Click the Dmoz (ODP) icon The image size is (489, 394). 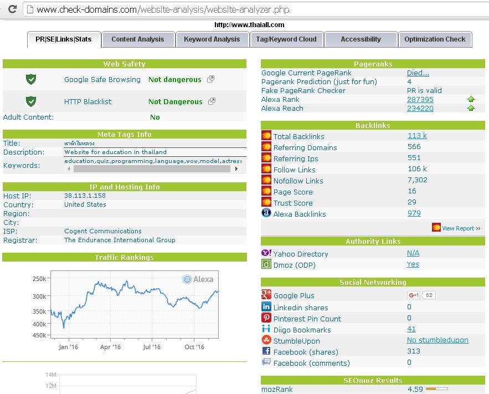266,264
